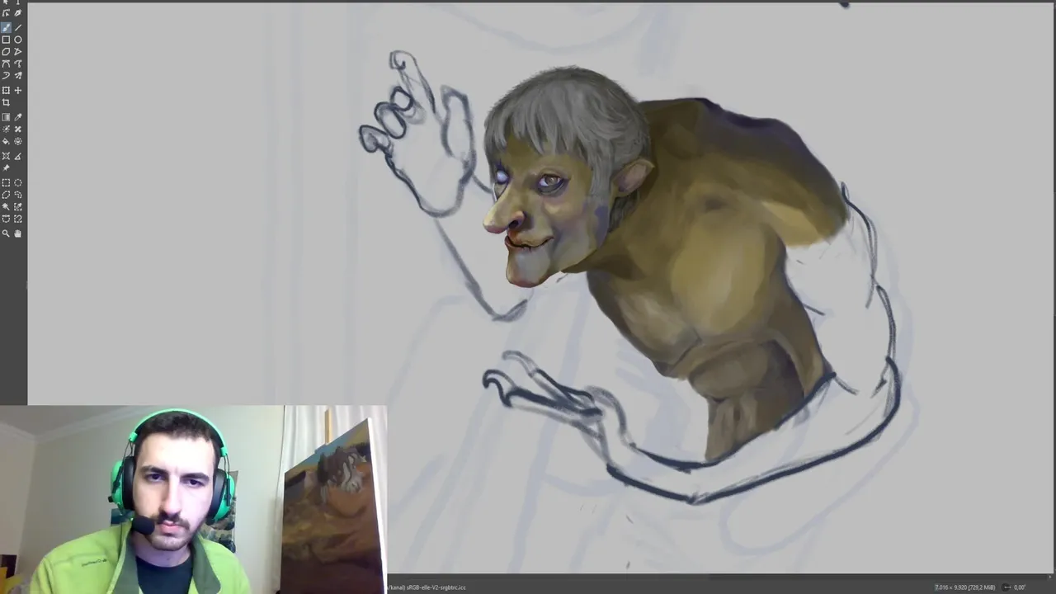The width and height of the screenshot is (1056, 594).
Task: Select the Color Sampler eyedropper tool
Action: (x=17, y=117)
